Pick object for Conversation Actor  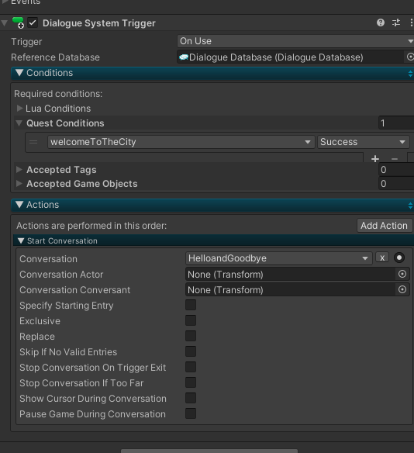pyautogui.click(x=402, y=274)
